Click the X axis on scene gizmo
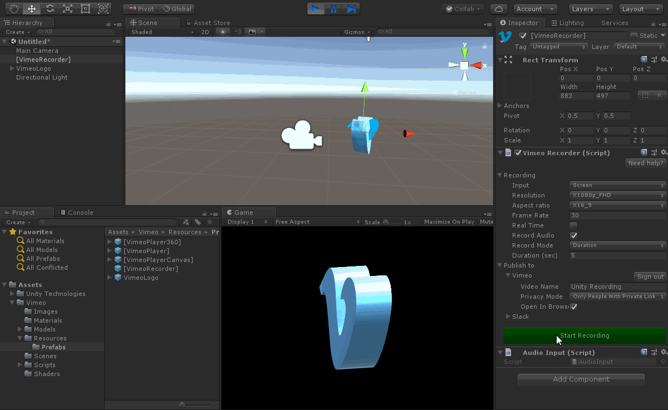The height and width of the screenshot is (410, 668). point(478,65)
